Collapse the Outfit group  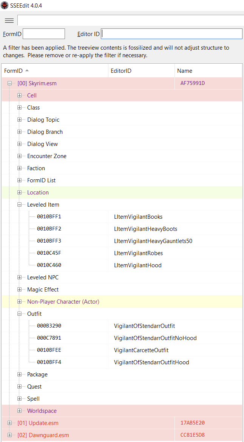19,314
